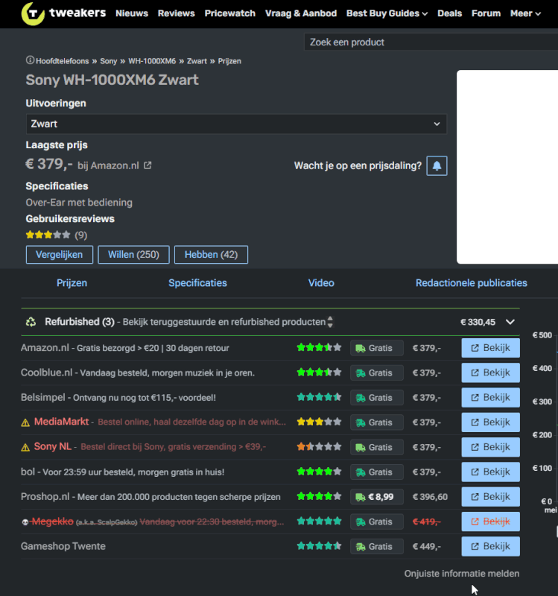The height and width of the screenshot is (596, 558).
Task: Open Forum in the top navigation
Action: 486,13
